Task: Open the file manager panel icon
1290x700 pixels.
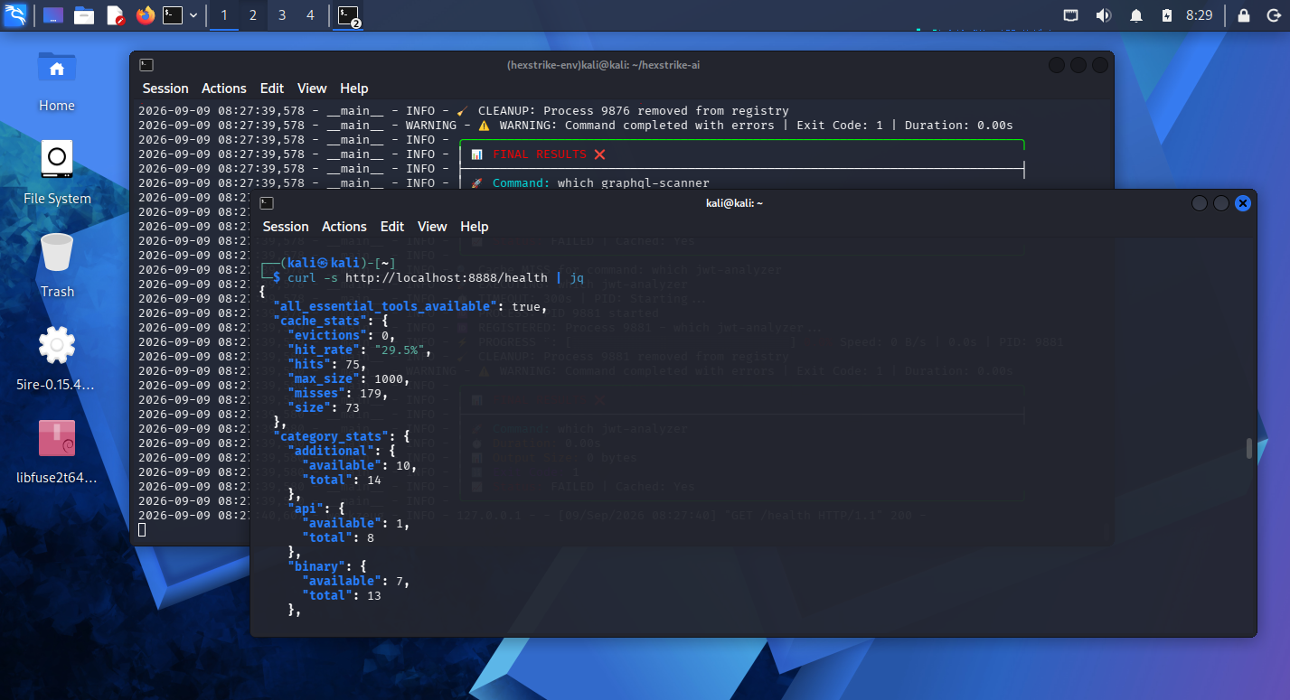Action: point(84,15)
